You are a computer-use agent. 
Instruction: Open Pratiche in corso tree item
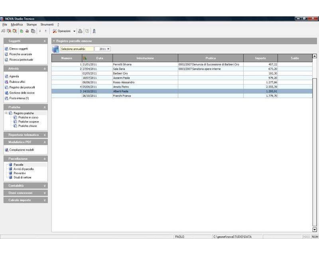point(28,118)
